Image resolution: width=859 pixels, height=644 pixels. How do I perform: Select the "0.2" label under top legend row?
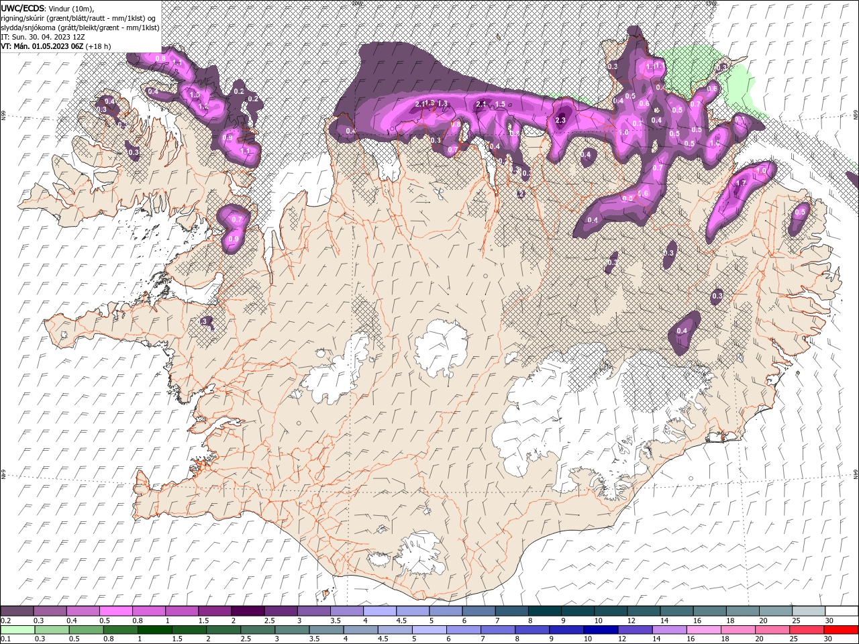pyautogui.click(x=6, y=621)
